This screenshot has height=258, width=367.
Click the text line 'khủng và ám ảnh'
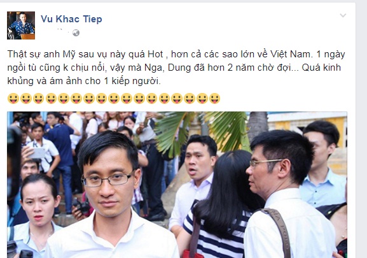(84, 81)
